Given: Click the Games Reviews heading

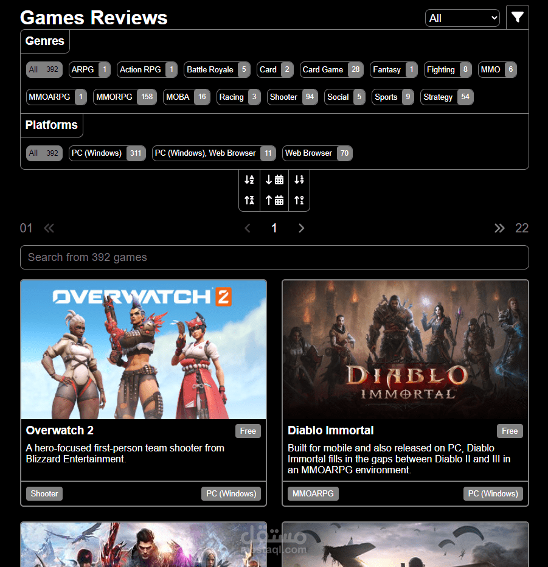Looking at the screenshot, I should pos(94,18).
